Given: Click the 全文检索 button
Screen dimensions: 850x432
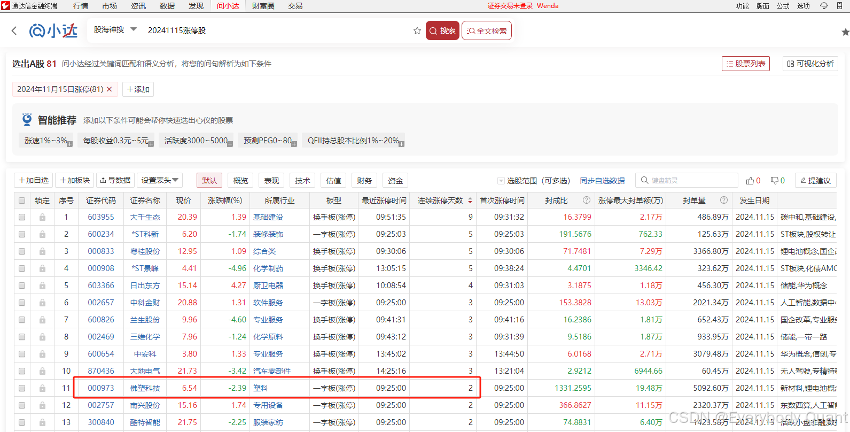Looking at the screenshot, I should 487,30.
